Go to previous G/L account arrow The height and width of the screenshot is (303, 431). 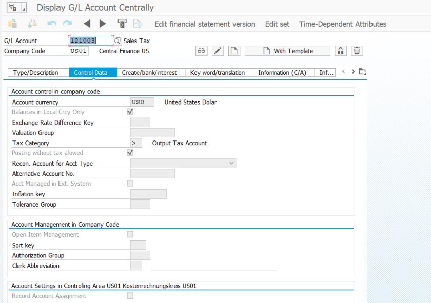point(87,24)
